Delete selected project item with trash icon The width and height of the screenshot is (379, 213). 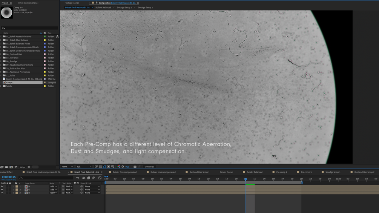(29, 167)
